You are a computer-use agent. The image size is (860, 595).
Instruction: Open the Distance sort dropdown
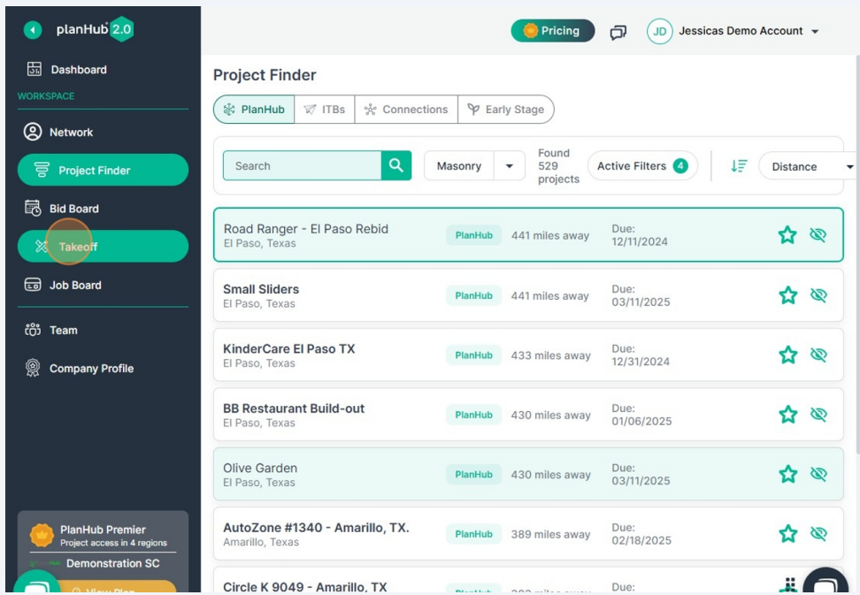coord(803,166)
